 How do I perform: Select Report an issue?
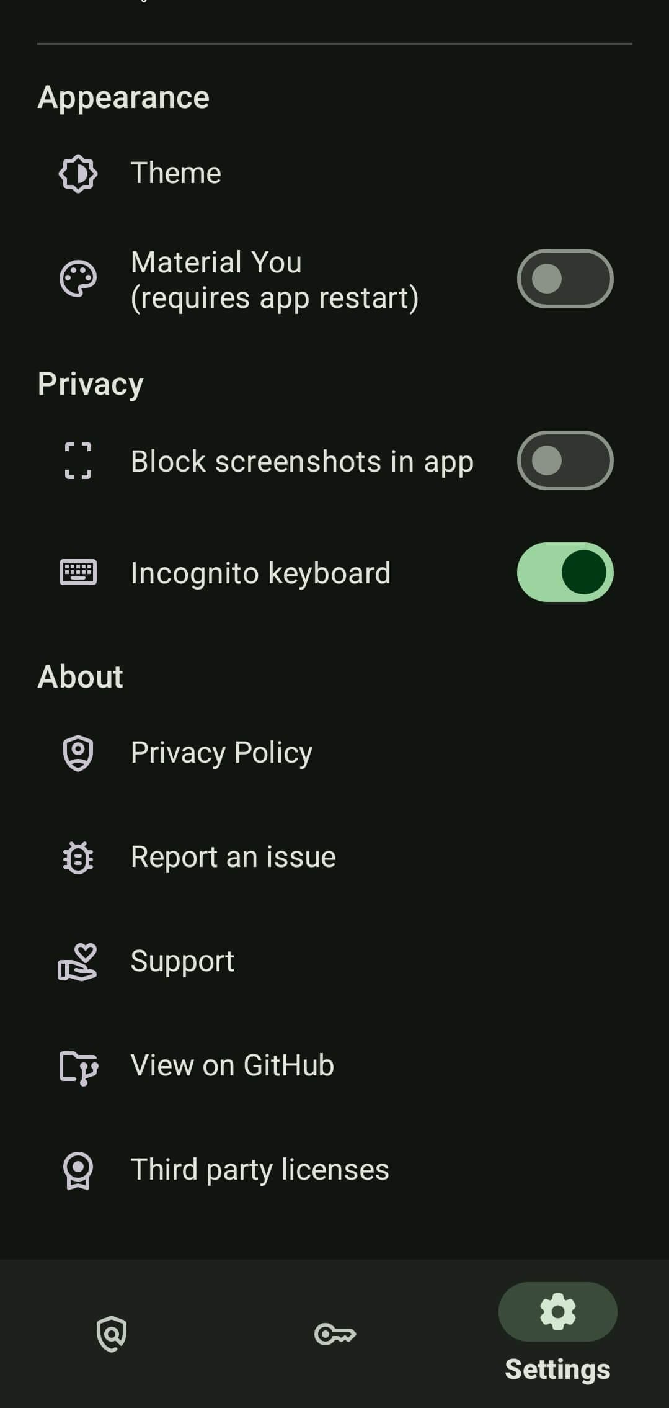[x=233, y=857]
